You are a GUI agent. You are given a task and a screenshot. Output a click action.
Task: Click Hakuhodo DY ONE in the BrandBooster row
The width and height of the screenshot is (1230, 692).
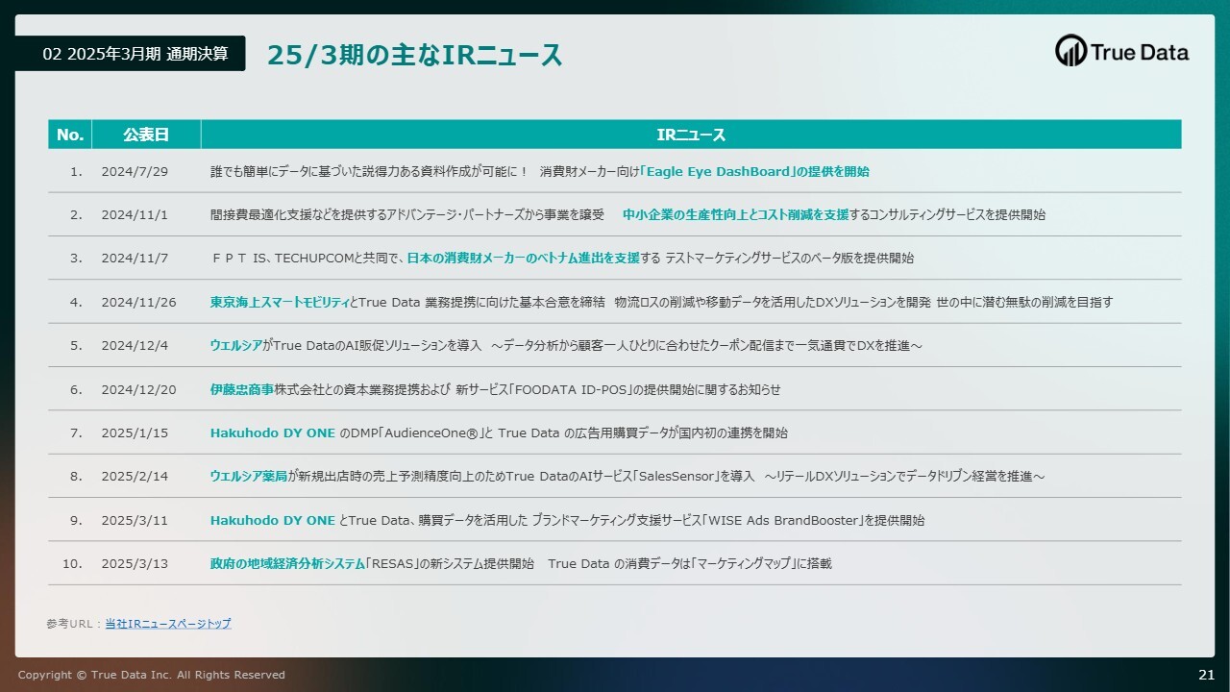tap(273, 520)
